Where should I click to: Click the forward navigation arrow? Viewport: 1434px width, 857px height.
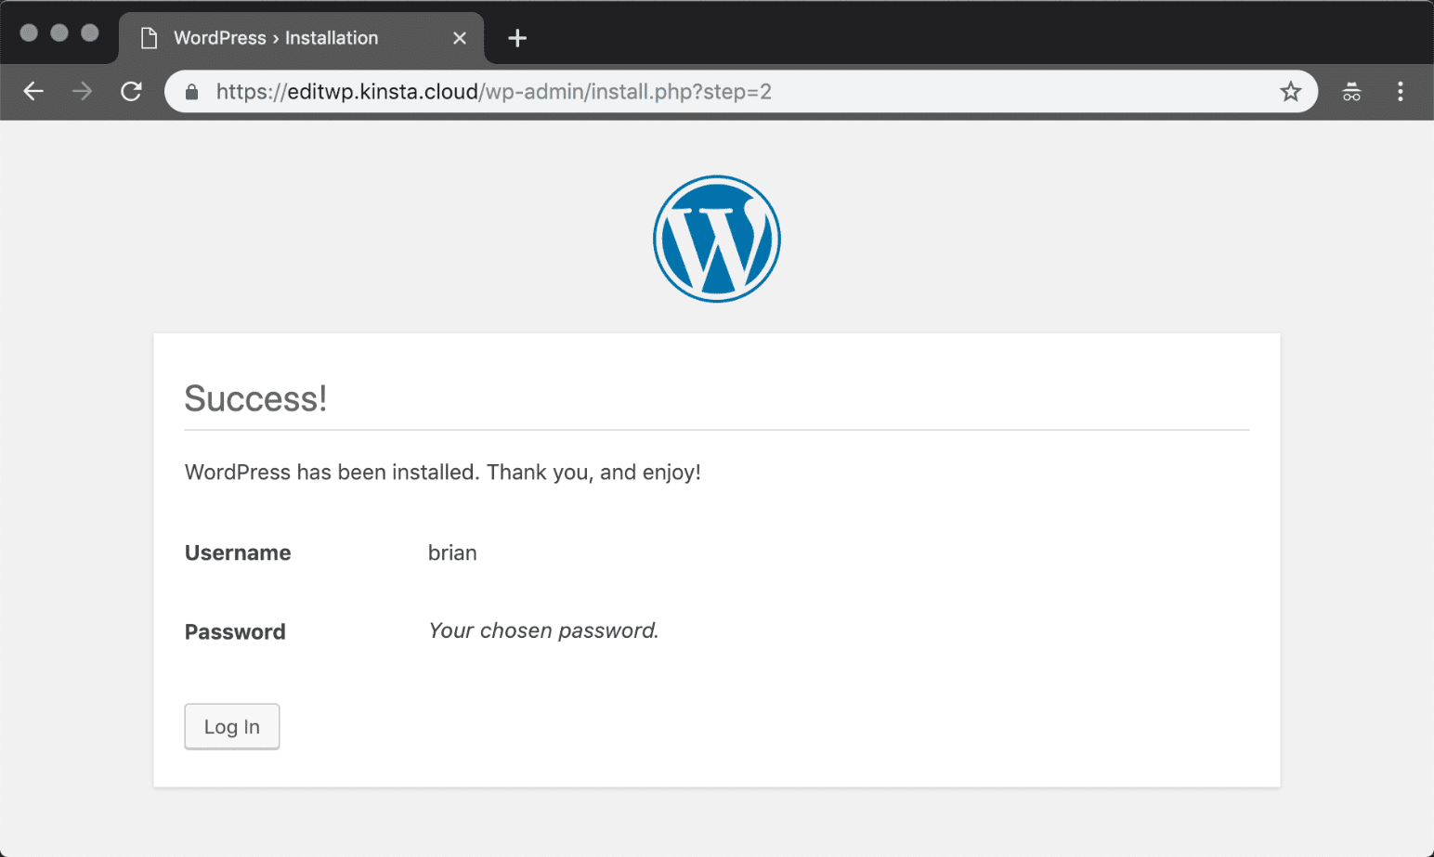[82, 91]
